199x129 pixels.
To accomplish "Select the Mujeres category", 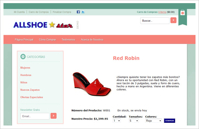I will (25, 68).
